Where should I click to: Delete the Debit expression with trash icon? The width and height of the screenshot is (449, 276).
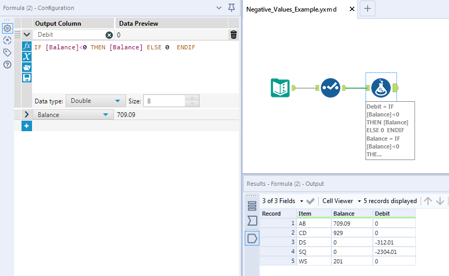pos(234,35)
